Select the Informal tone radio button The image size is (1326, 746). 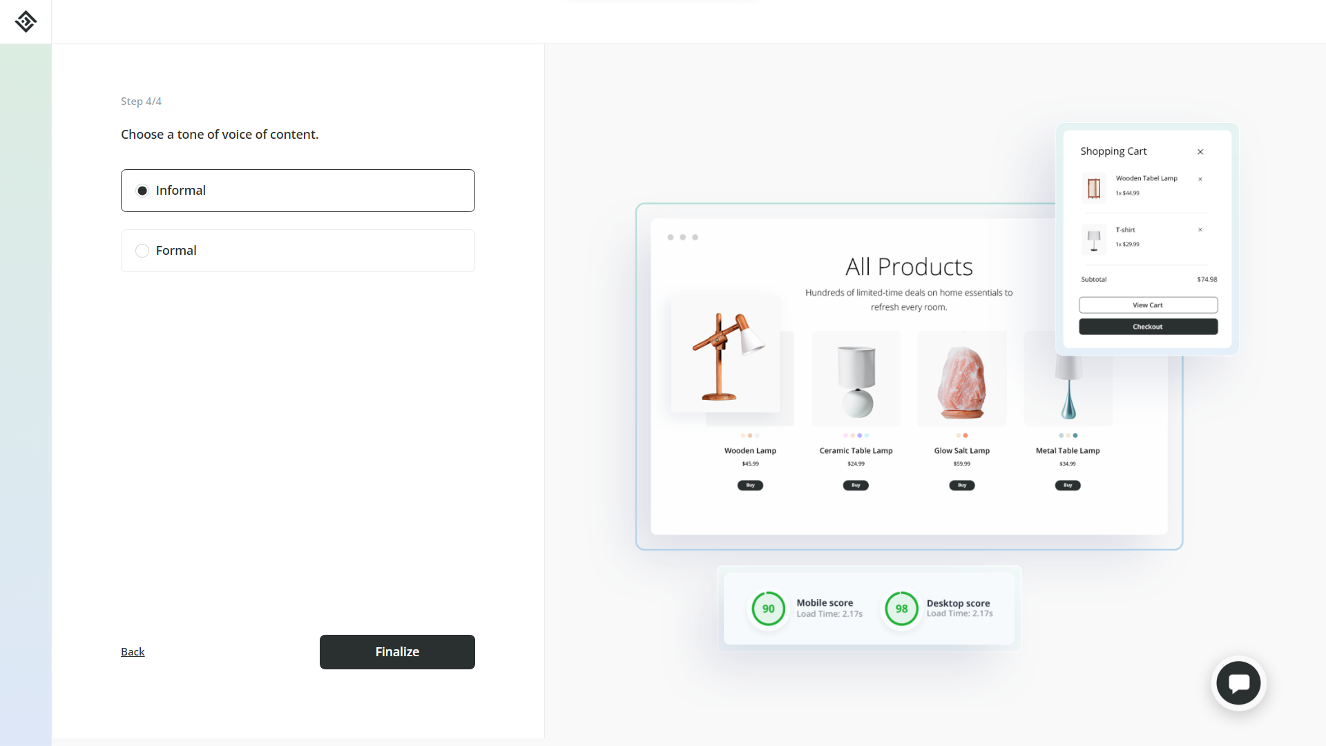pyautogui.click(x=142, y=191)
